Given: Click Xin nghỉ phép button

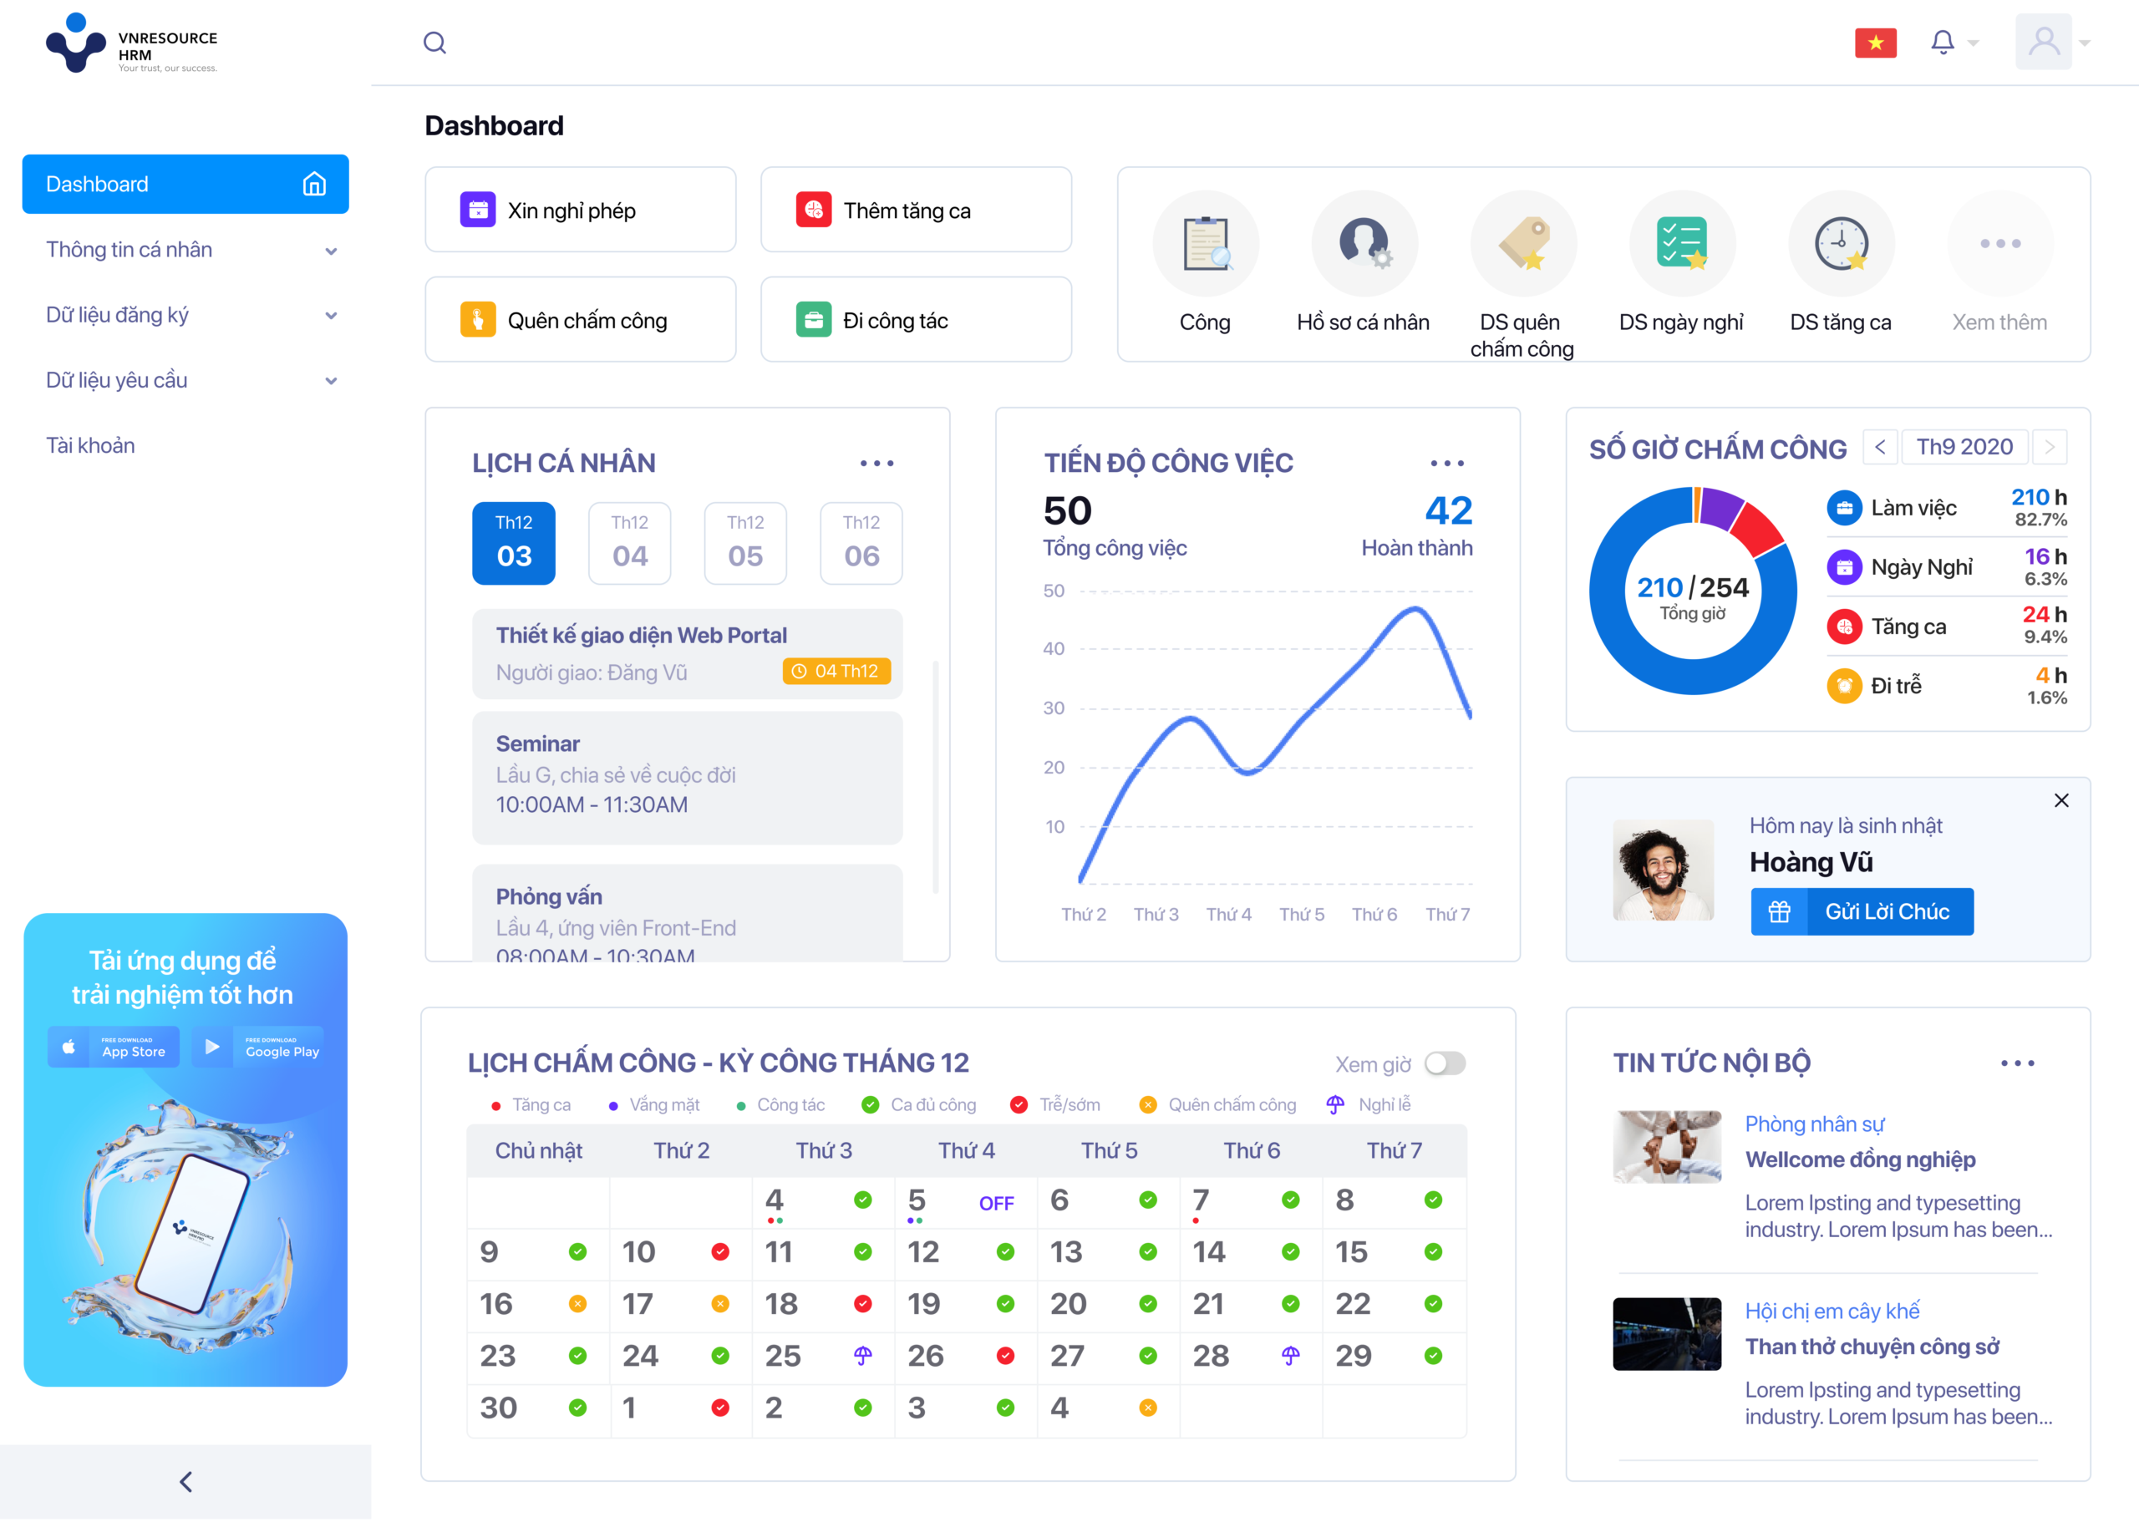Looking at the screenshot, I should click(580, 210).
